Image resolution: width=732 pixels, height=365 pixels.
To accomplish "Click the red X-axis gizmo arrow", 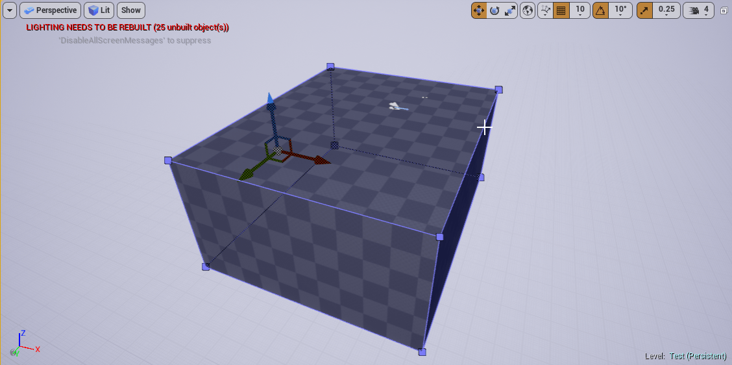I will [321, 160].
